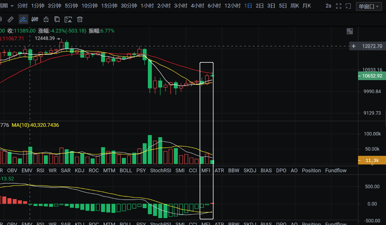Switch to the 15分钟 timeframe
This screenshot has height=225, width=386.
(x=109, y=6)
